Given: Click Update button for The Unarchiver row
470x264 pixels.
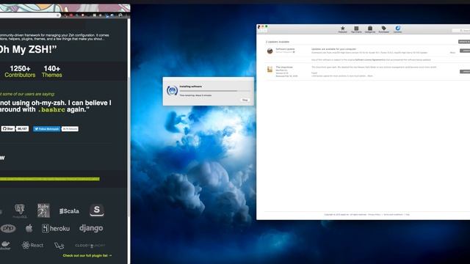Looking at the screenshot, I should 465,72.
